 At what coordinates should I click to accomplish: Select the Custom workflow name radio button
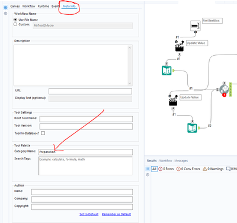[15, 24]
